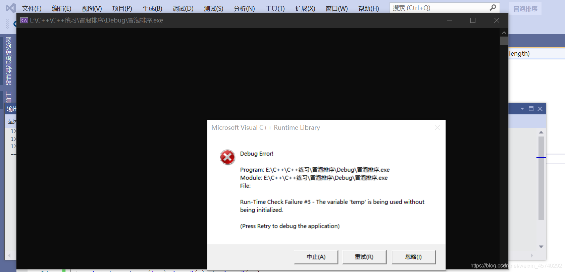Minimize the 冒泡排序.exe console window
This screenshot has height=272, width=565.
click(x=450, y=20)
